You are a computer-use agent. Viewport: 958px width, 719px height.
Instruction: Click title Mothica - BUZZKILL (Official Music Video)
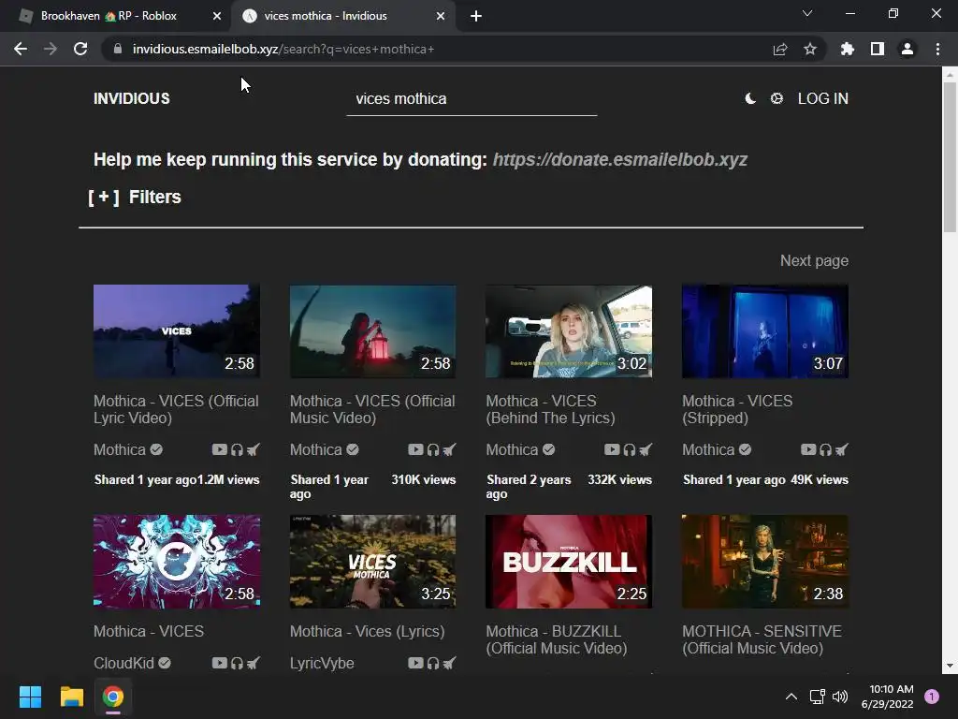click(557, 639)
